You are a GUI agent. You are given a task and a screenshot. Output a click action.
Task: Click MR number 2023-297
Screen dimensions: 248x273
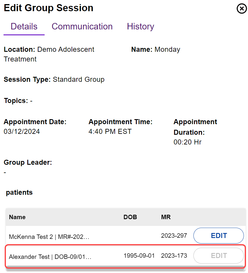click(174, 236)
